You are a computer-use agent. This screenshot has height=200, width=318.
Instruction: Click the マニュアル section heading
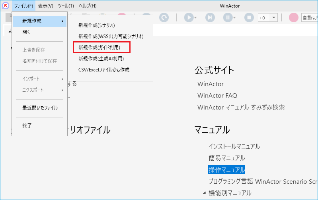[212, 130]
